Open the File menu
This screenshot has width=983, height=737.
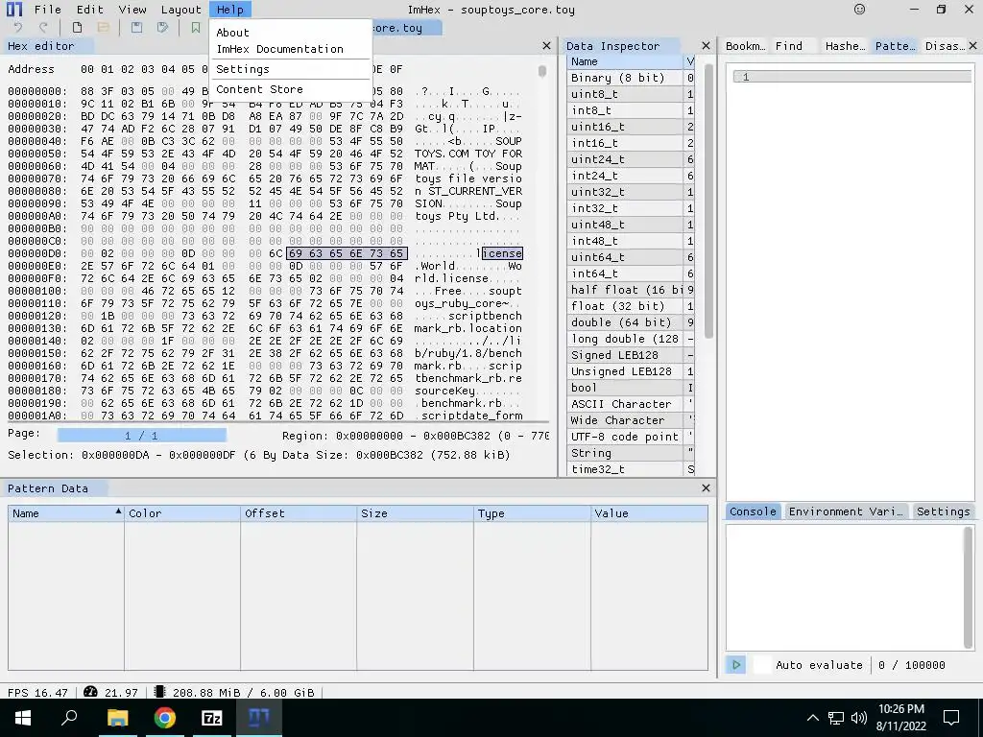pyautogui.click(x=48, y=10)
